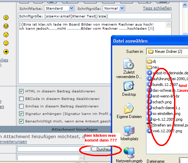The width and height of the screenshot is (188, 163).
Task: Check Smilies in diesem Beitrag deaktivieren
Action: [21, 106]
